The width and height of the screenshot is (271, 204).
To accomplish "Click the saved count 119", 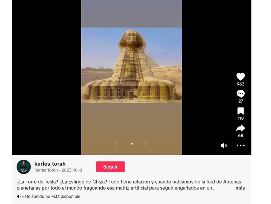I will coord(241,119).
